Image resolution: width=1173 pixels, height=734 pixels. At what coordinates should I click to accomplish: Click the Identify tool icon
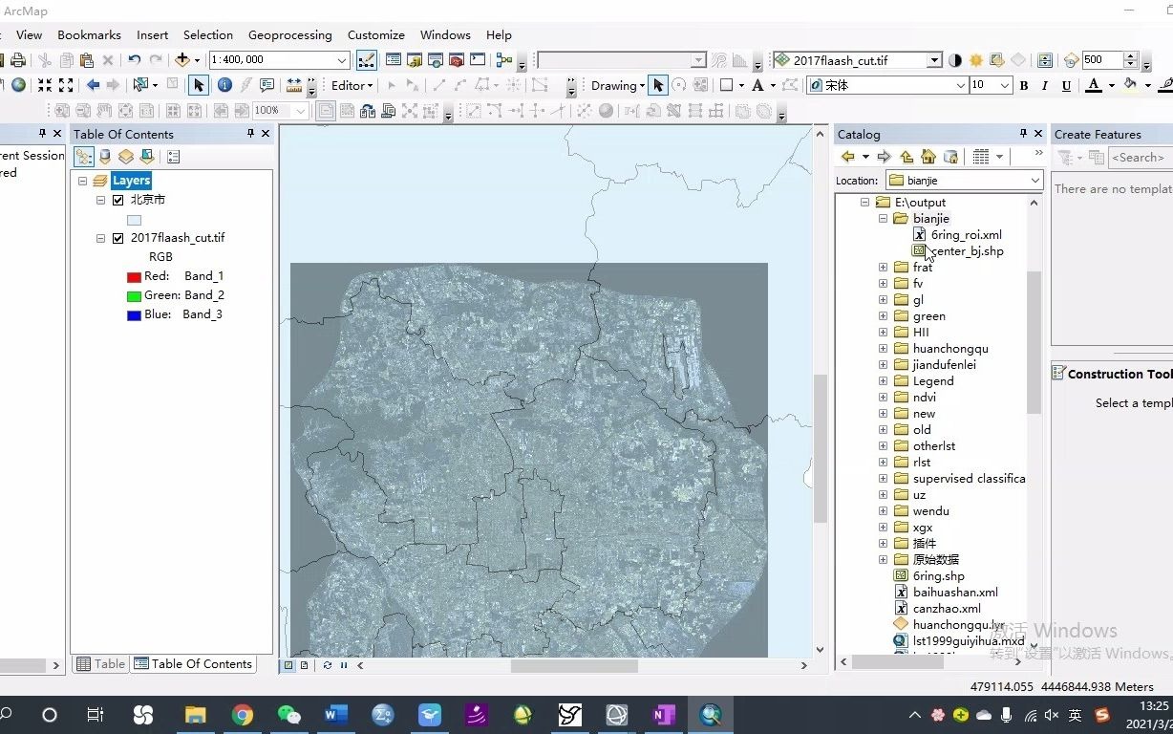pos(224,85)
